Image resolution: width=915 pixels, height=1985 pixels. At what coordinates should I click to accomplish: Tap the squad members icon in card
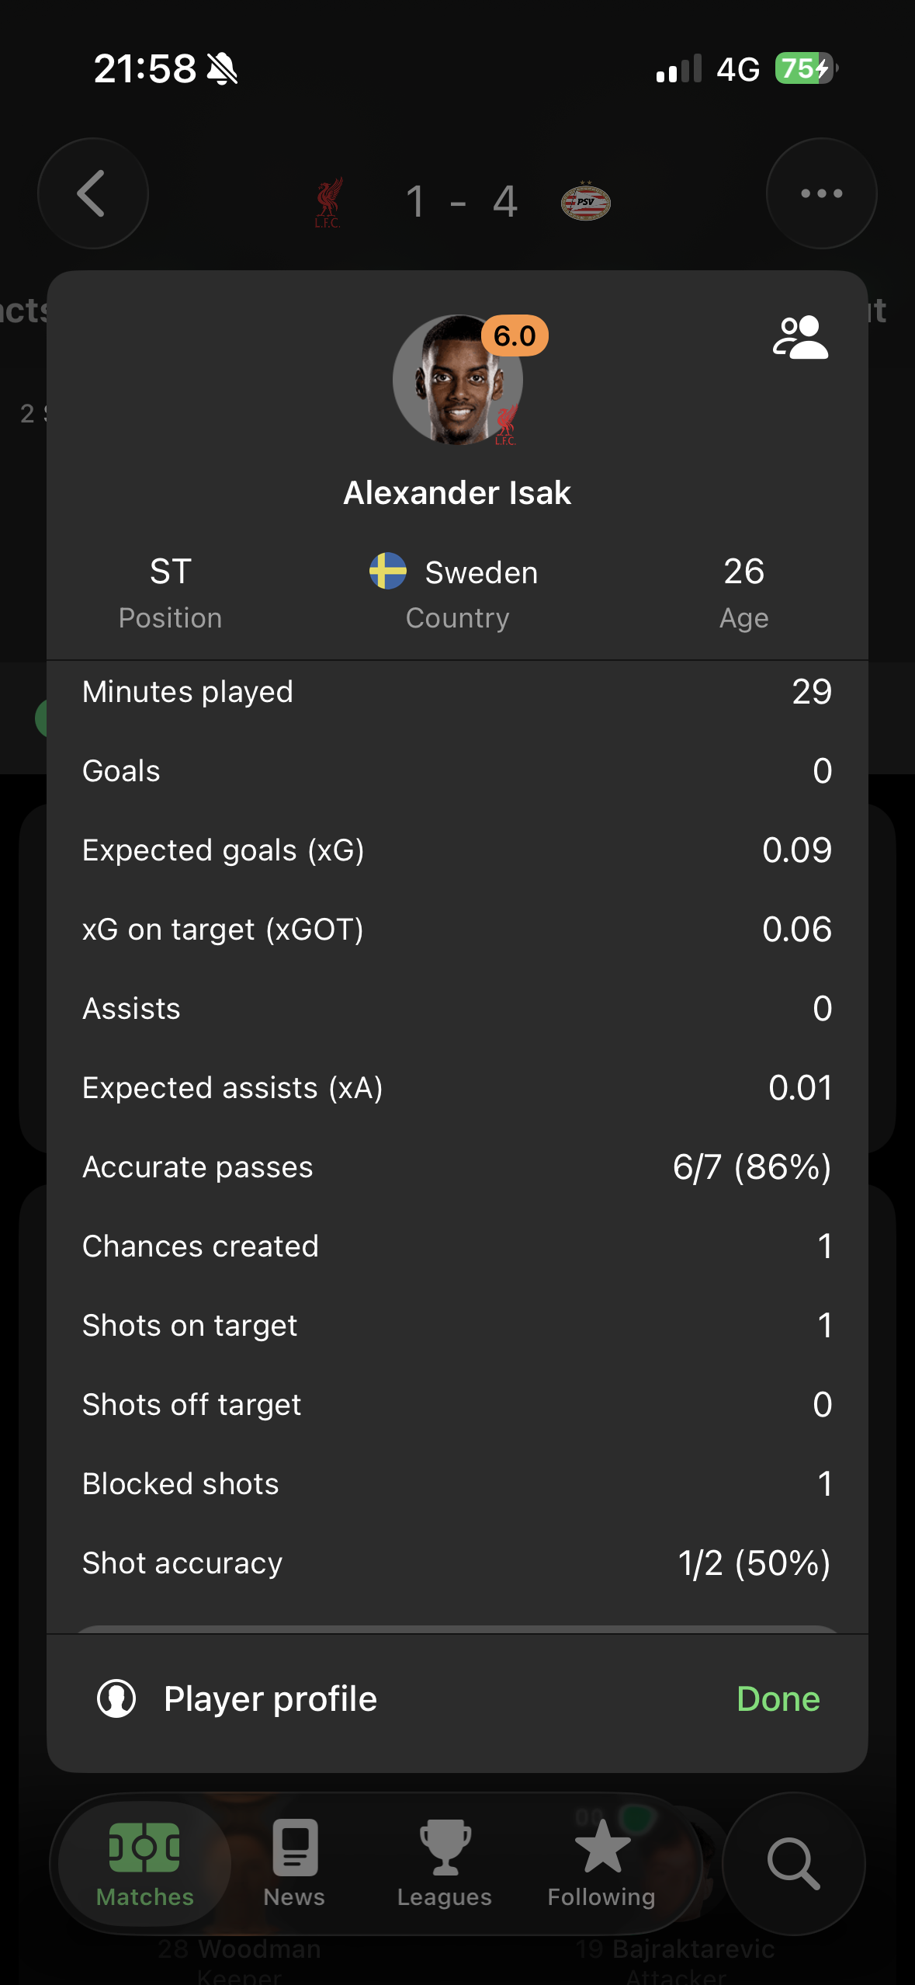click(800, 337)
